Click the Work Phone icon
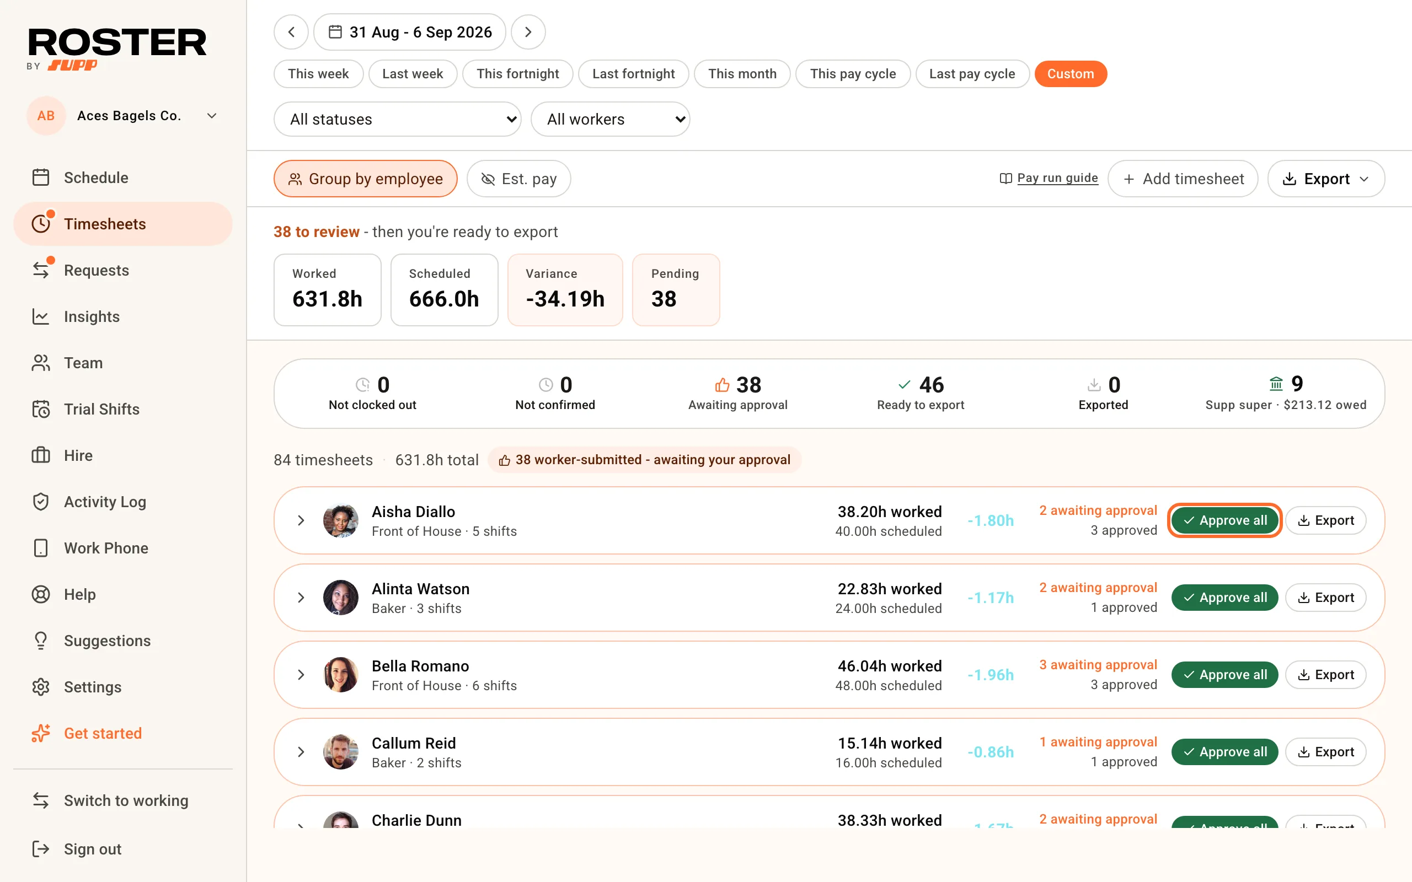Viewport: 1412px width, 882px height. coord(41,548)
